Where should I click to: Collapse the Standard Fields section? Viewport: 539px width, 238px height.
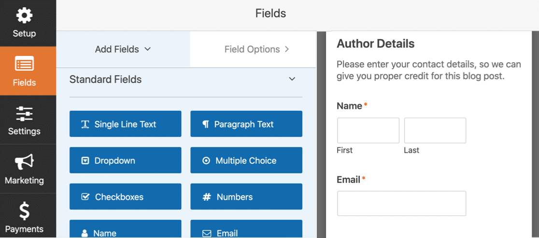coord(292,79)
